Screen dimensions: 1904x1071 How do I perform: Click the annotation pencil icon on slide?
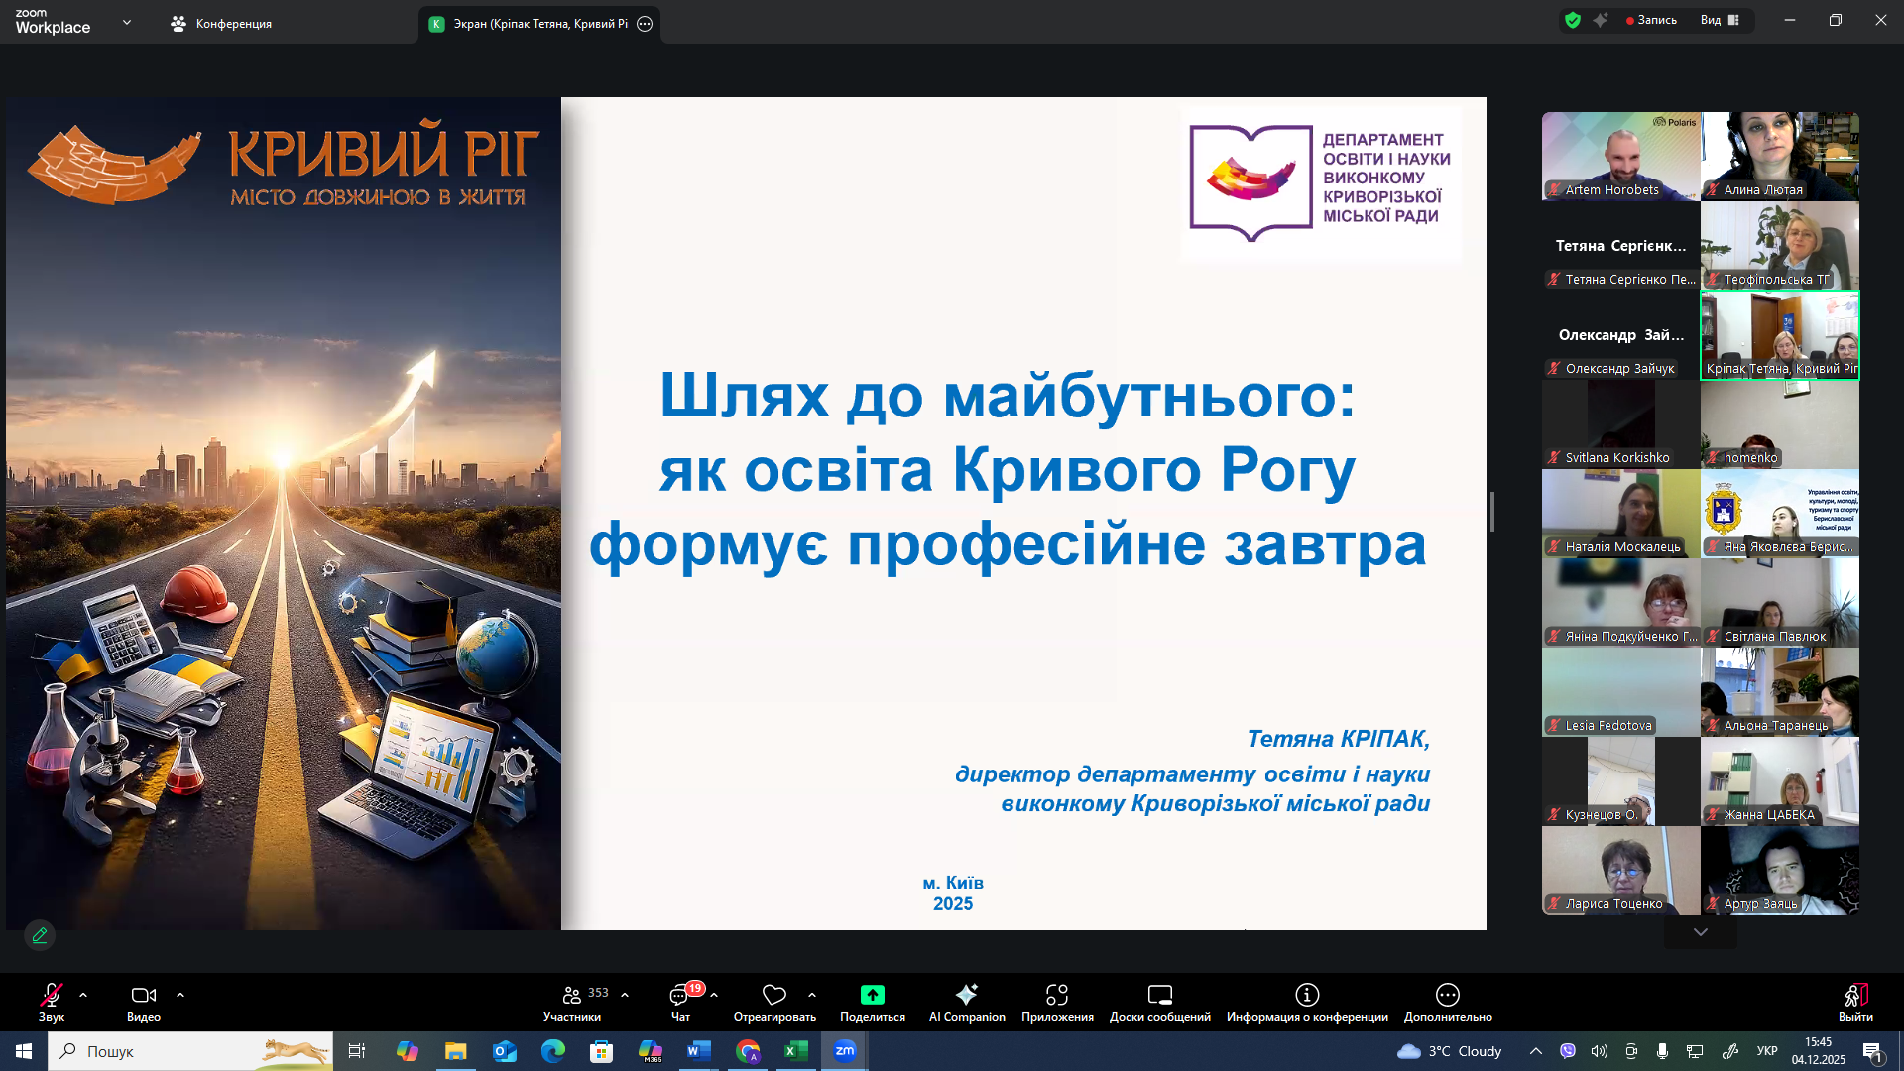(x=40, y=935)
